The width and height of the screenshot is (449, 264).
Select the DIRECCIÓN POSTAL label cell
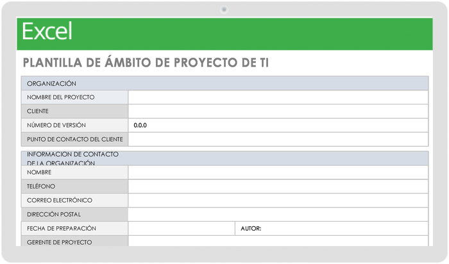pyautogui.click(x=74, y=215)
